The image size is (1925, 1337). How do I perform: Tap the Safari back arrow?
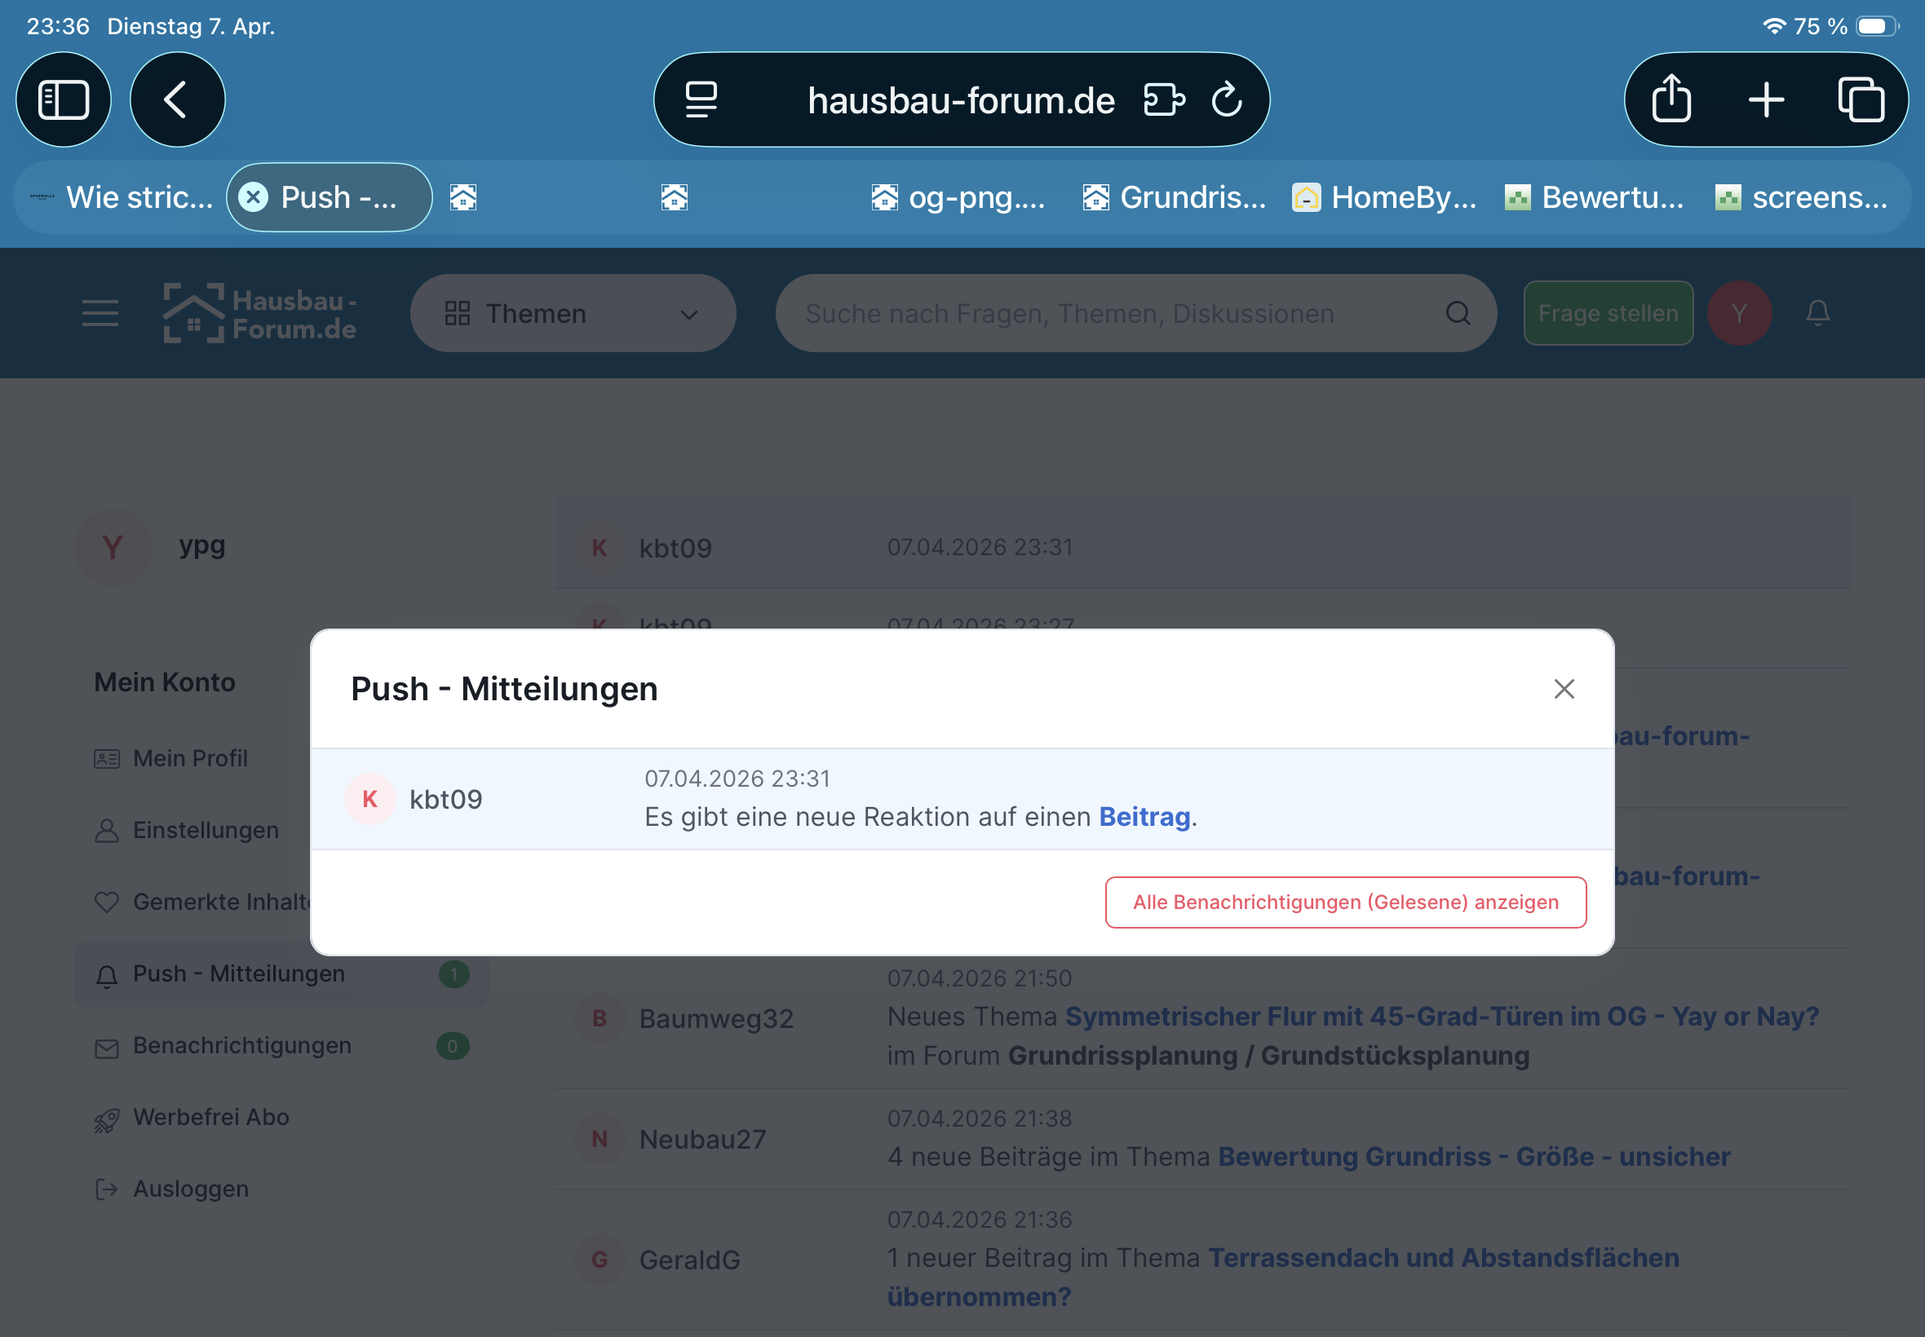177,99
